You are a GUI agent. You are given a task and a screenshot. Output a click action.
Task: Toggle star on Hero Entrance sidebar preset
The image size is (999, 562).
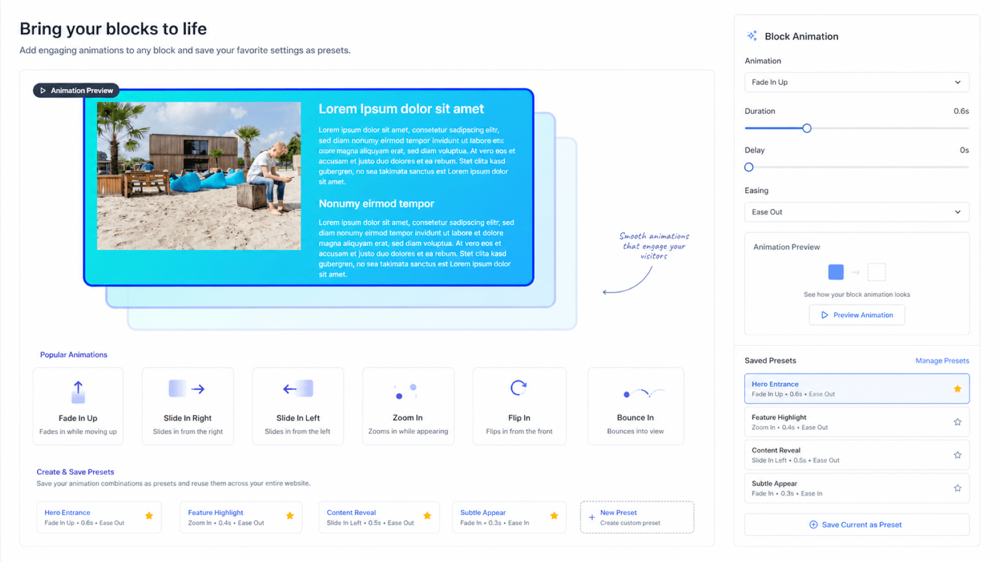957,389
